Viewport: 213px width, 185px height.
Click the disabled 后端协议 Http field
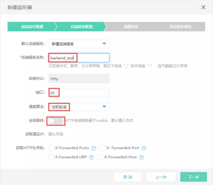79,78
